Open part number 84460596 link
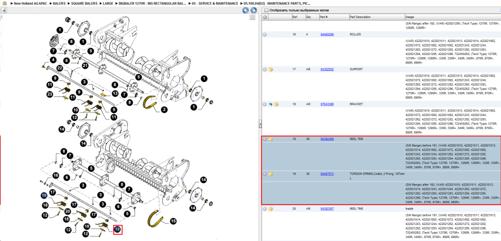 coord(327,34)
